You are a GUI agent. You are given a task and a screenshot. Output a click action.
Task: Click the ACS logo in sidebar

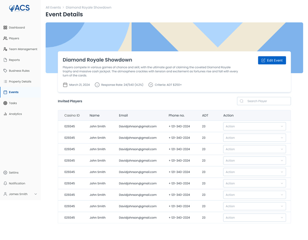(19, 8)
